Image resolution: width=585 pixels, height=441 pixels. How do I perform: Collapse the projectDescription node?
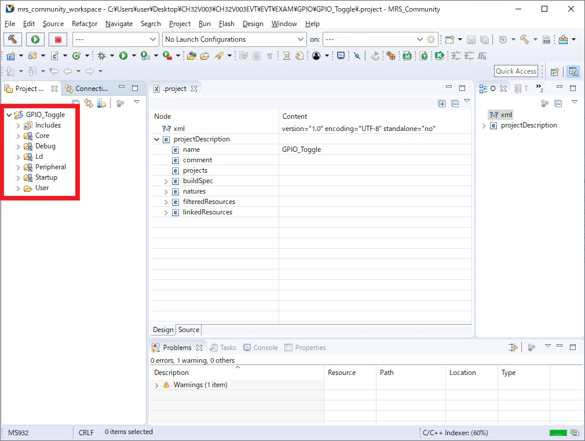tap(157, 139)
